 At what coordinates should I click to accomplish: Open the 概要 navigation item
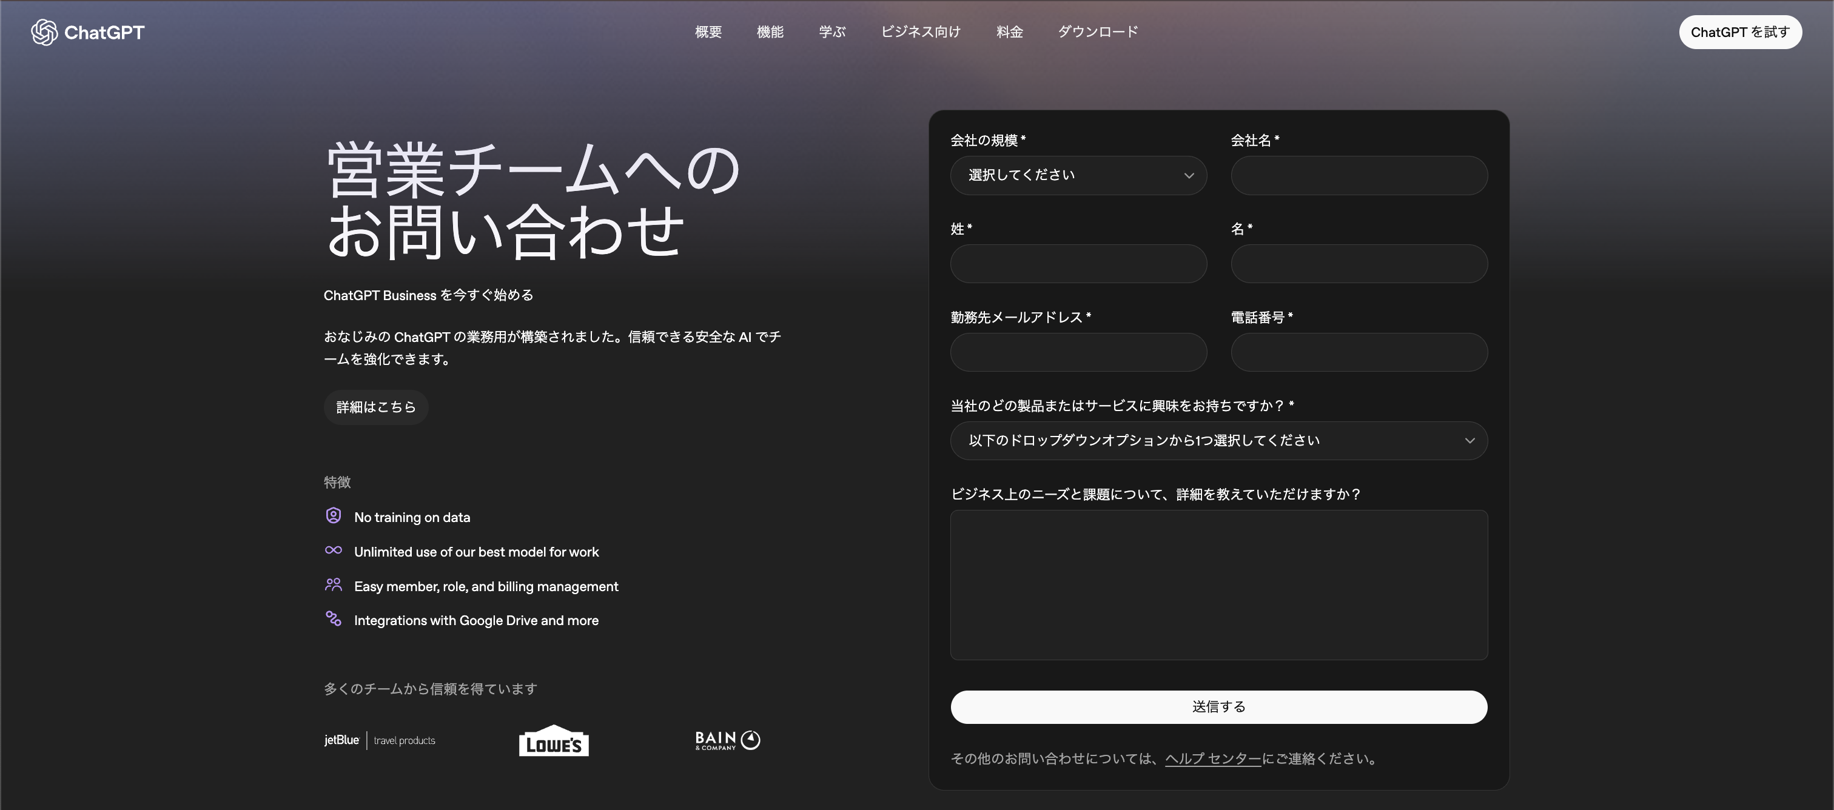pyautogui.click(x=708, y=32)
